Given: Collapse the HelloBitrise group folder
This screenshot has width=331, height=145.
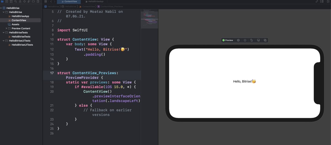Looking at the screenshot, I should pos(4,12).
